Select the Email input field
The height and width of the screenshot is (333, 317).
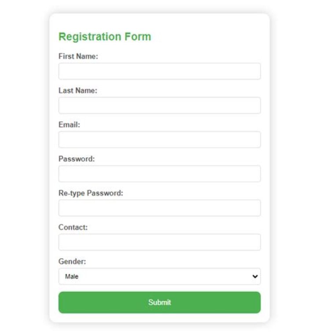[x=159, y=140]
